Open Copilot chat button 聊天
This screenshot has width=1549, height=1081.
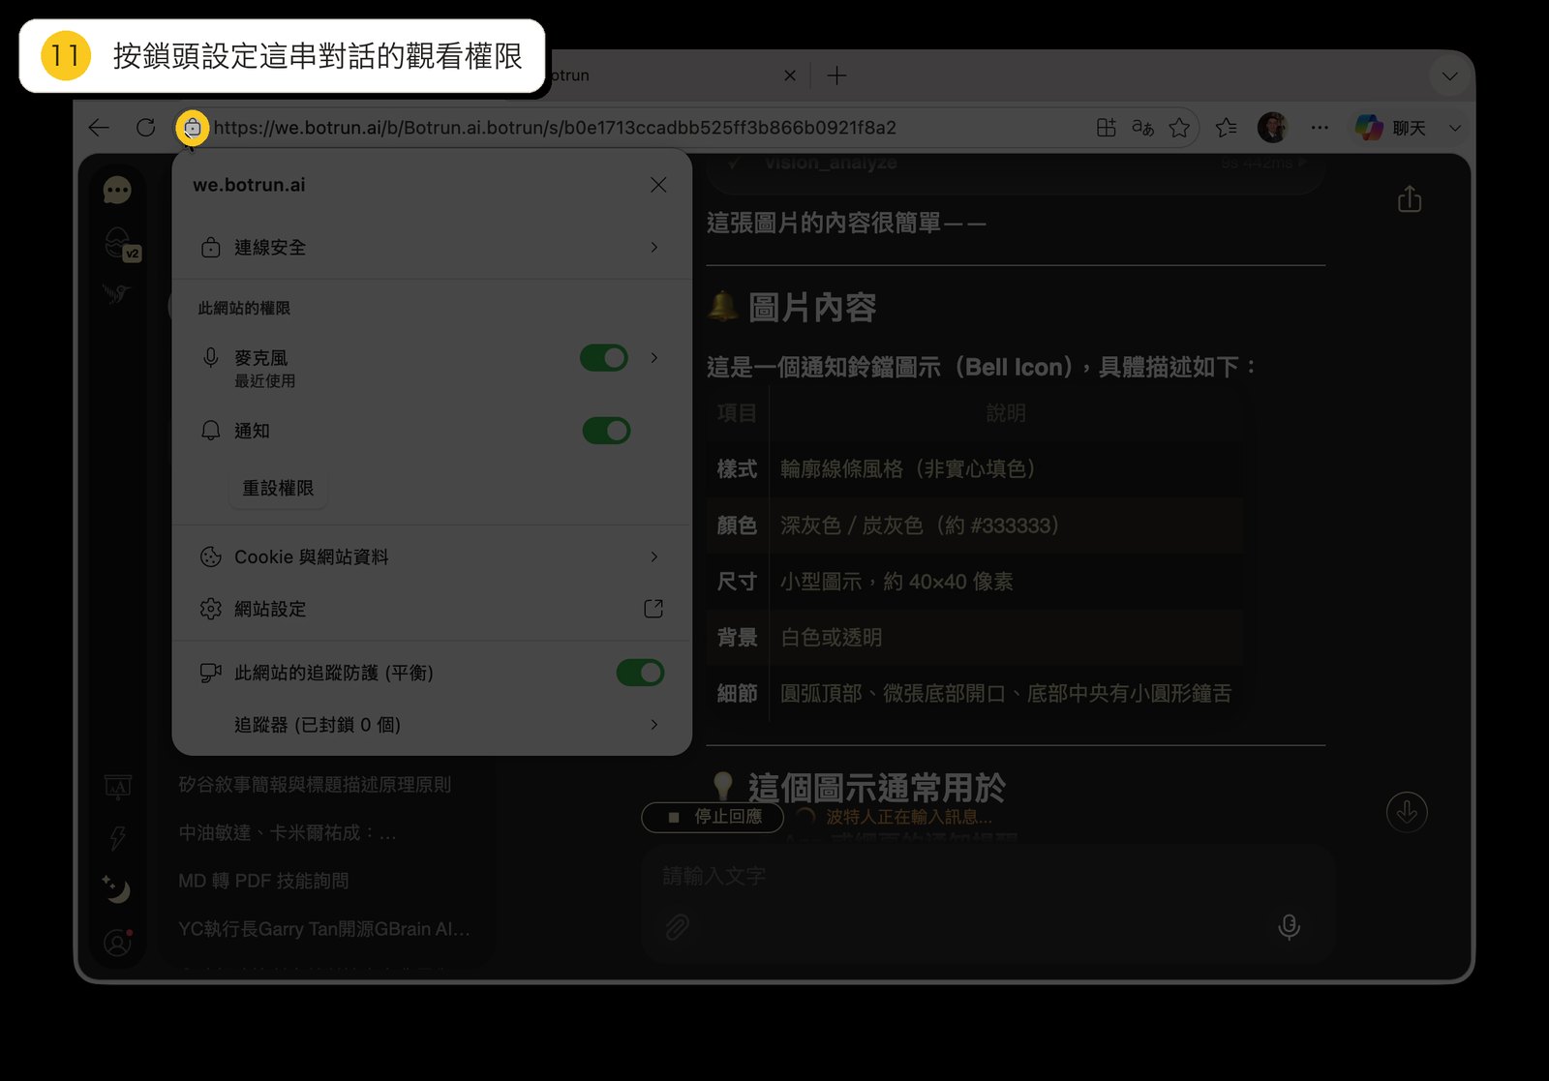(1391, 128)
